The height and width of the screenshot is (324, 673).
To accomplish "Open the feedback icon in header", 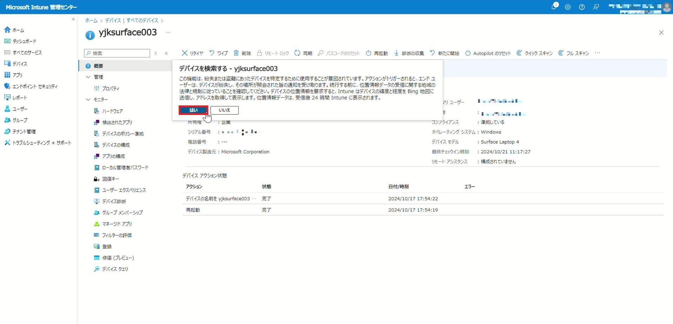I will pyautogui.click(x=596, y=7).
